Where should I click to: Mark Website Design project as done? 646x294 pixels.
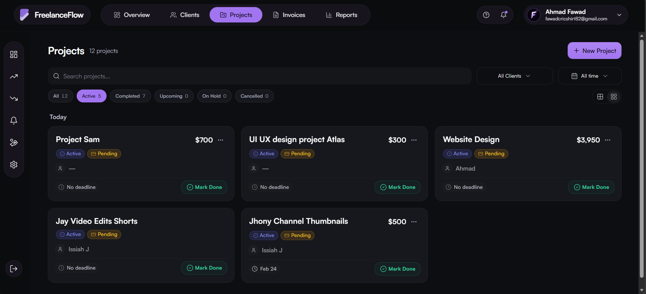coord(591,187)
